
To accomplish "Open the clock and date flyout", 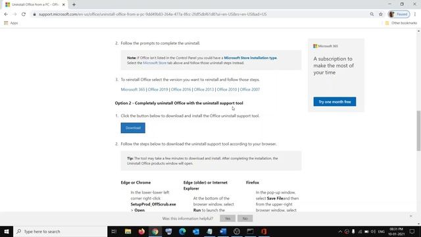I will (396, 232).
